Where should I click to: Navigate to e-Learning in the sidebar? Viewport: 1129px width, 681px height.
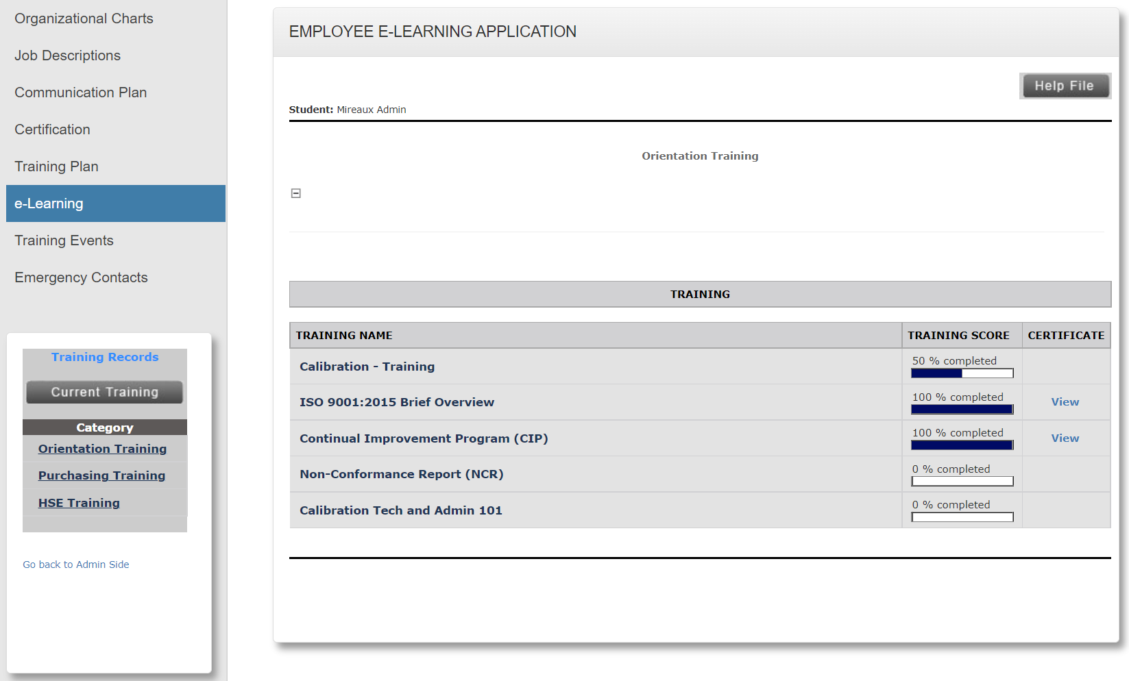pos(48,203)
